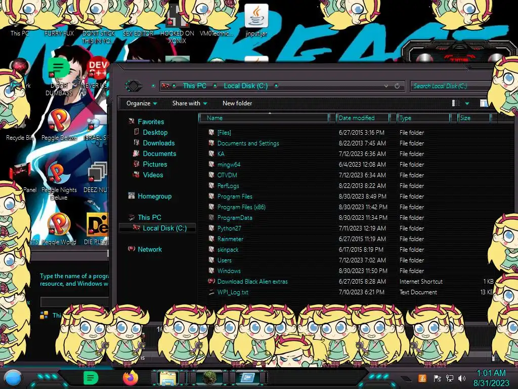Click the Run dialog text input box
This screenshot has height=389, width=518.
coord(75,302)
